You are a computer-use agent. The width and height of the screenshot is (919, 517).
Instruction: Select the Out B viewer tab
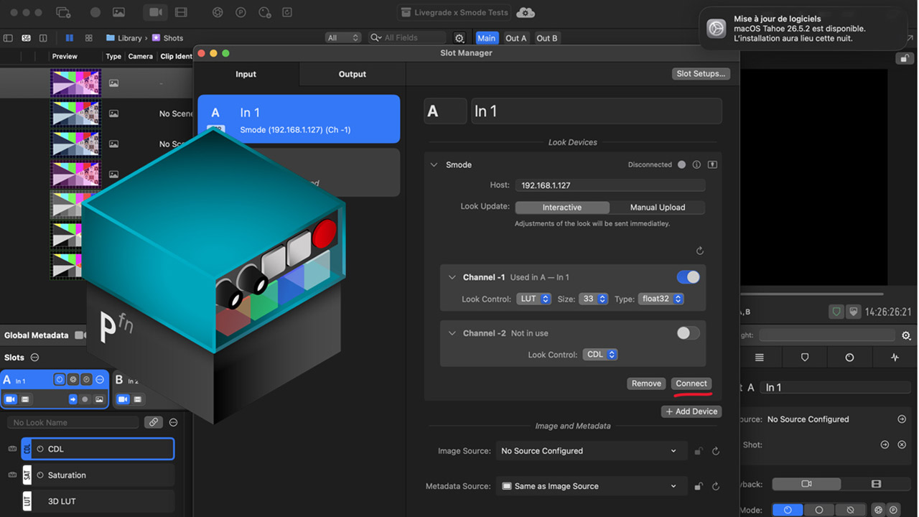[x=546, y=38]
